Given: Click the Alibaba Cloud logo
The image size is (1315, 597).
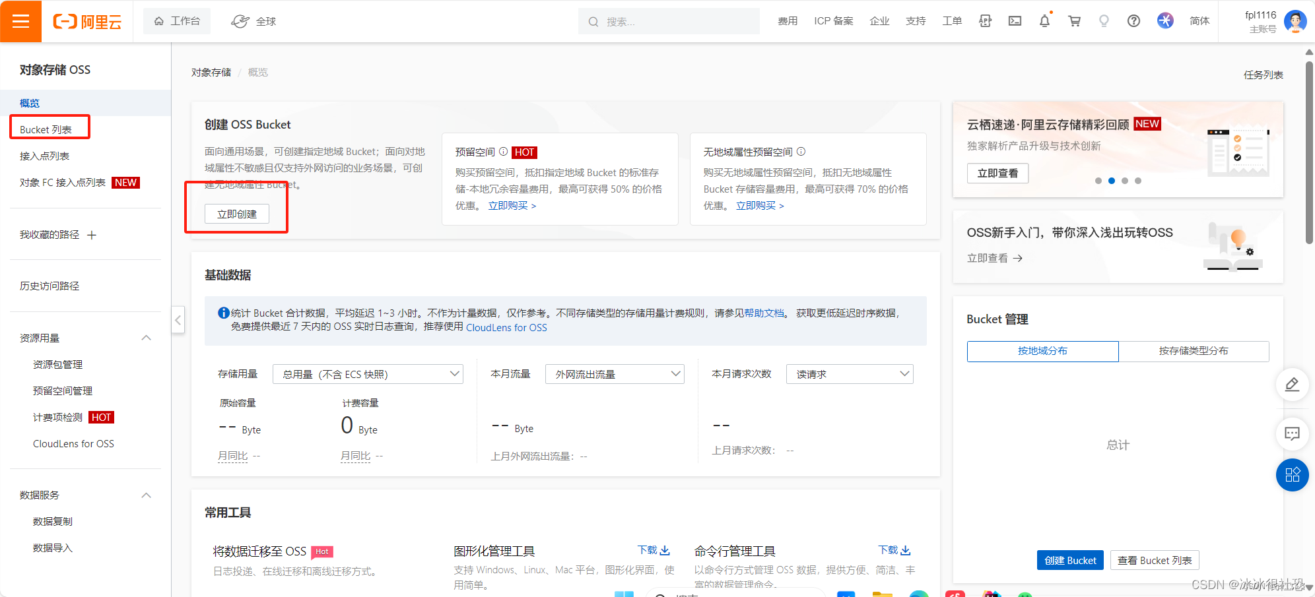Looking at the screenshot, I should tap(87, 22).
